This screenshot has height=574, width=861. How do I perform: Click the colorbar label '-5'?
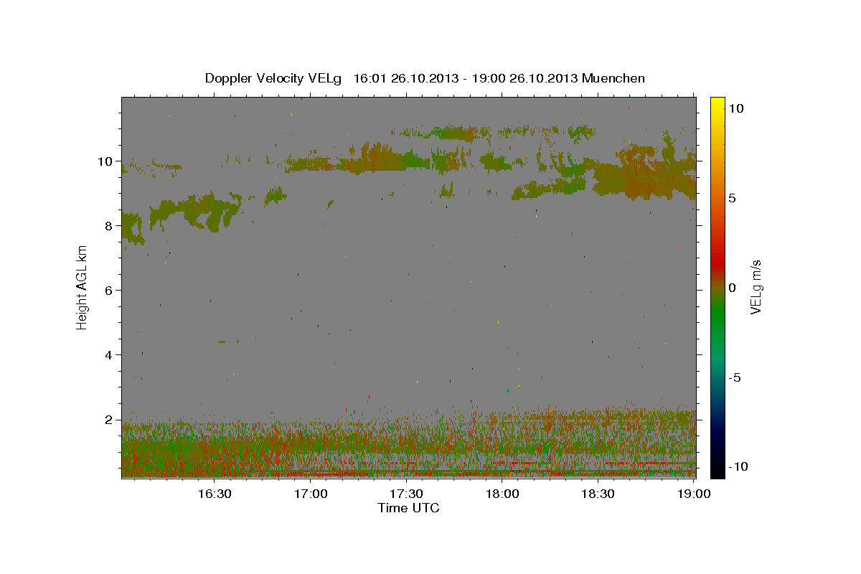735,377
